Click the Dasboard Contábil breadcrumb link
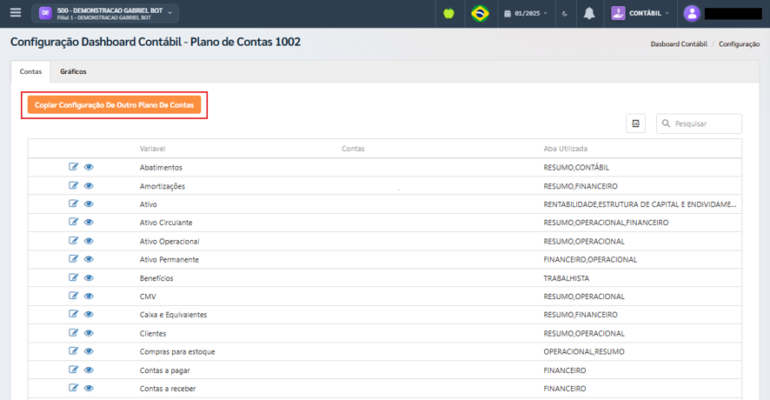This screenshot has width=770, height=400. click(x=679, y=44)
